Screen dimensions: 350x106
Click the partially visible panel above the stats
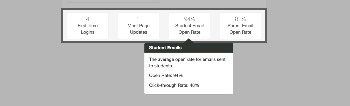coord(113,1)
